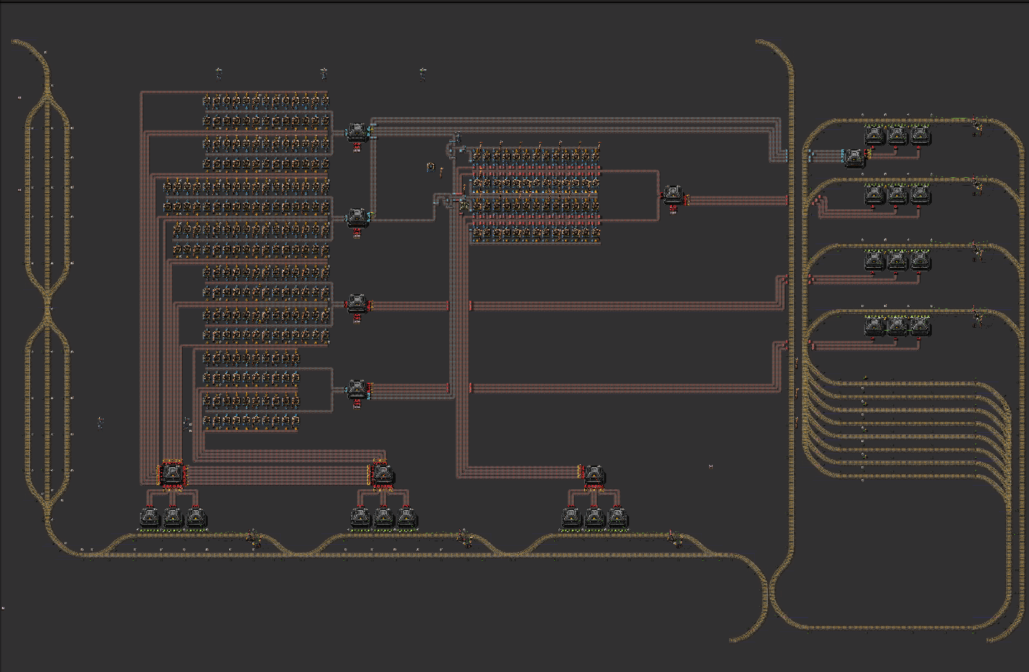This screenshot has width=1029, height=672.
Task: Select the warehouse right of the central assembler block
Action: click(673, 194)
